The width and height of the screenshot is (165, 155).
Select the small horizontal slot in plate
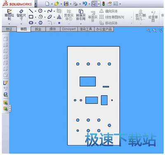106,87
